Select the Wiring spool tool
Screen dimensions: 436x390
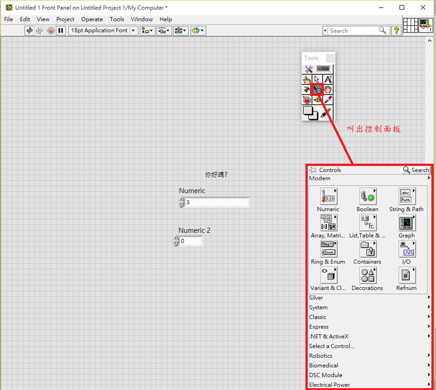click(x=306, y=90)
